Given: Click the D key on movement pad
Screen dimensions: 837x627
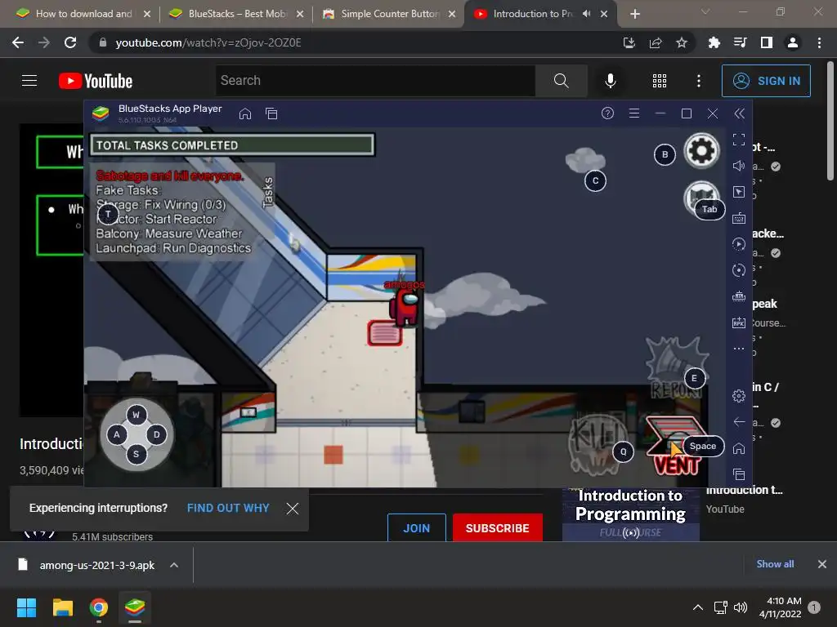Looking at the screenshot, I should 156,434.
